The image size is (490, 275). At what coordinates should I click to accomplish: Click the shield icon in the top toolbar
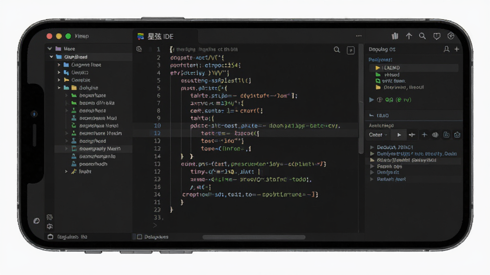436,36
